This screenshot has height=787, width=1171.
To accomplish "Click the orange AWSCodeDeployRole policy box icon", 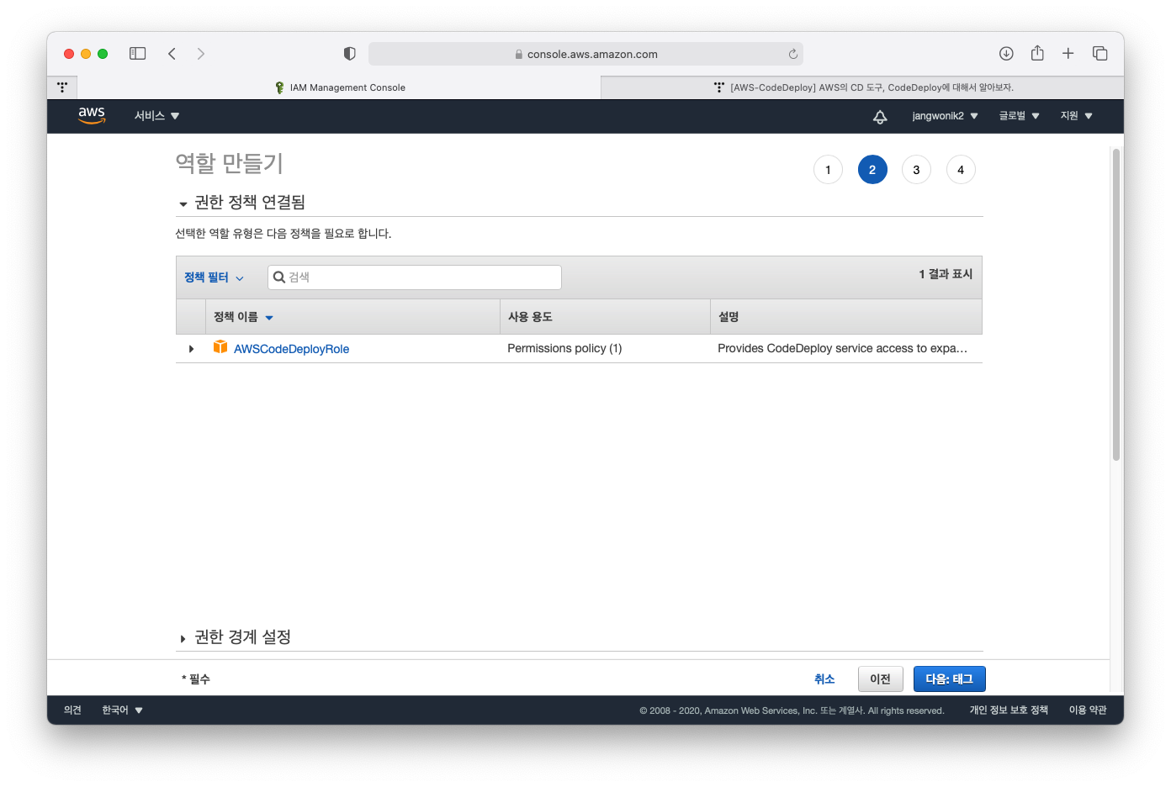I will (220, 346).
